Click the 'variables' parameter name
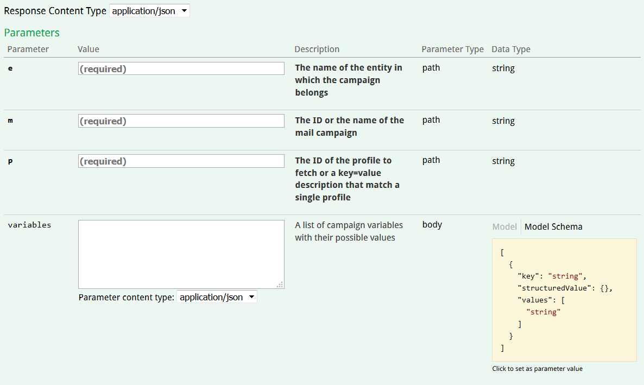 (29, 225)
